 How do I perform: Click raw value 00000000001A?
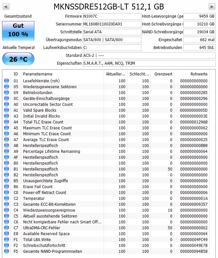[194, 199]
